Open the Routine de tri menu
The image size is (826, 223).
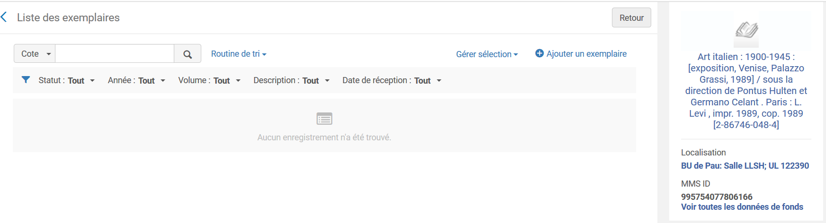(239, 54)
